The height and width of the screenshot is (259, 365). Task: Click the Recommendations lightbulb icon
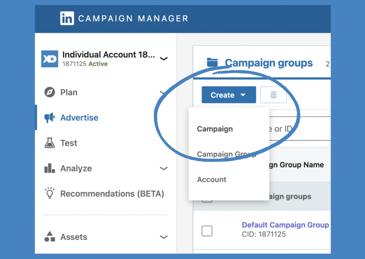tap(50, 194)
